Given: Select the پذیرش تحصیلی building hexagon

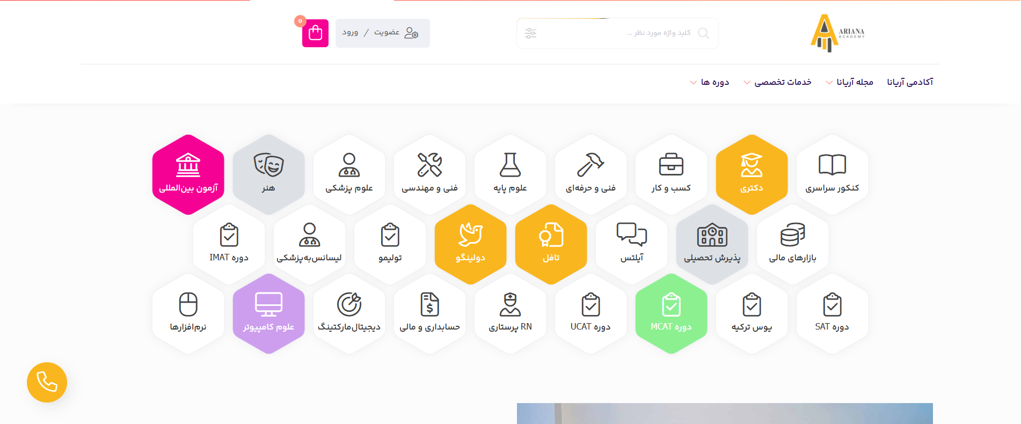Looking at the screenshot, I should [x=712, y=244].
